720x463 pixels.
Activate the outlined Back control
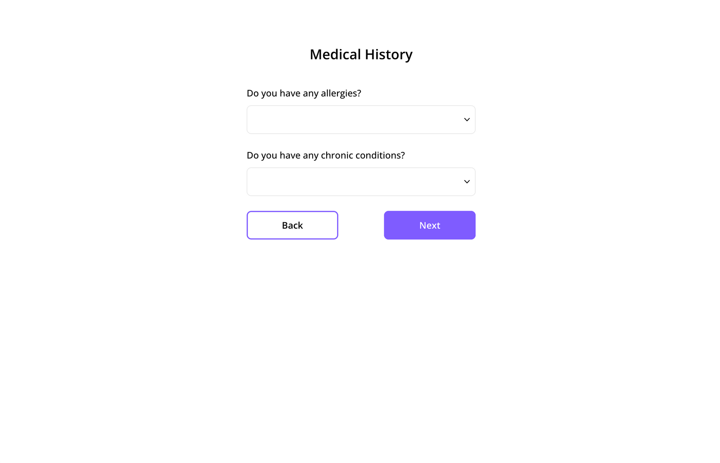point(292,225)
